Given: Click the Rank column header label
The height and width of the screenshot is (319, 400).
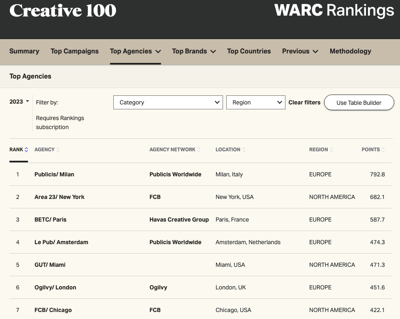Looking at the screenshot, I should 16,150.
